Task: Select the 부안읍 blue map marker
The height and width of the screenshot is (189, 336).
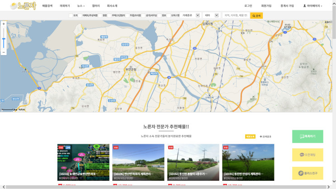Action: click(124, 57)
